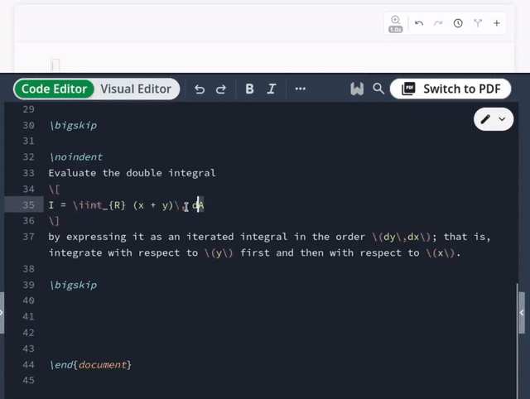Viewport: 530px width, 399px height.
Task: Click the pencil editing mode icon
Action: coord(485,119)
